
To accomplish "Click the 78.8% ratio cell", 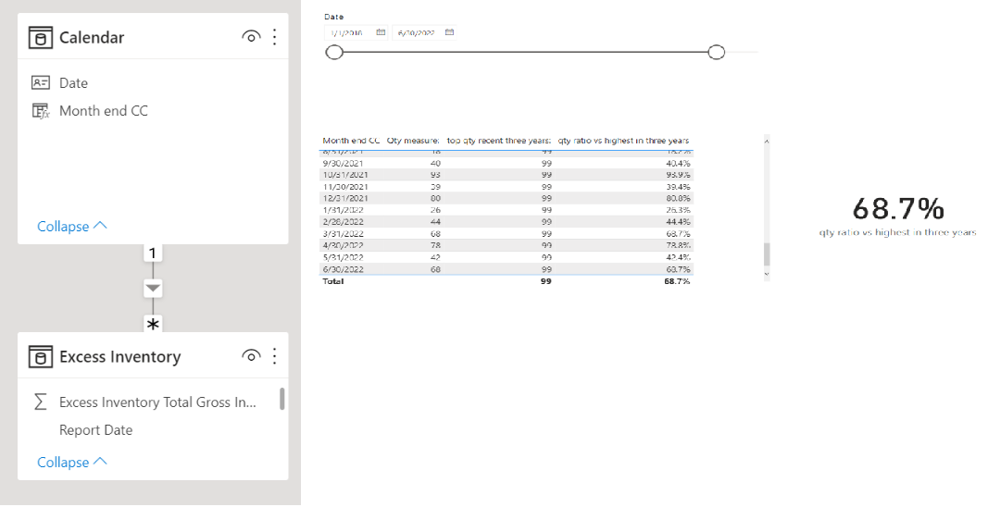I will 678,245.
